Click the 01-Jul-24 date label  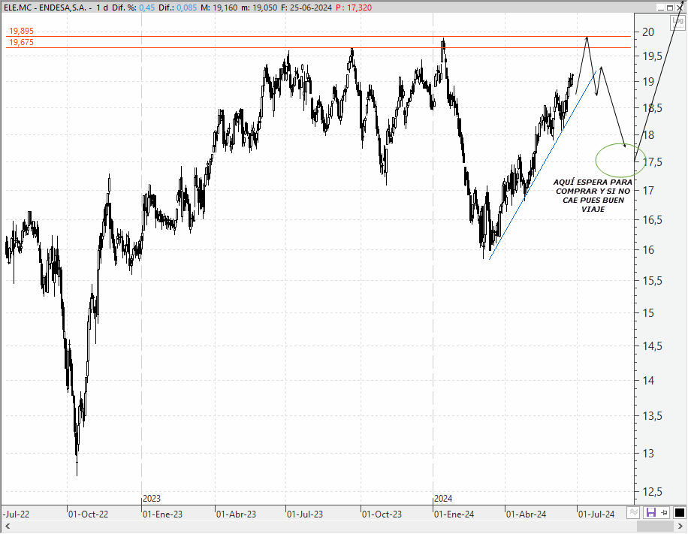pos(596,514)
